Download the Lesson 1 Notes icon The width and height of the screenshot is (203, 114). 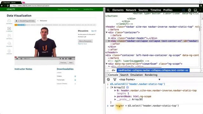point(75,84)
